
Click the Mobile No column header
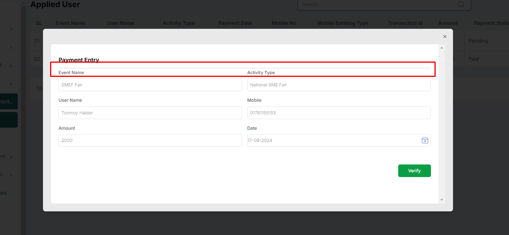[284, 23]
